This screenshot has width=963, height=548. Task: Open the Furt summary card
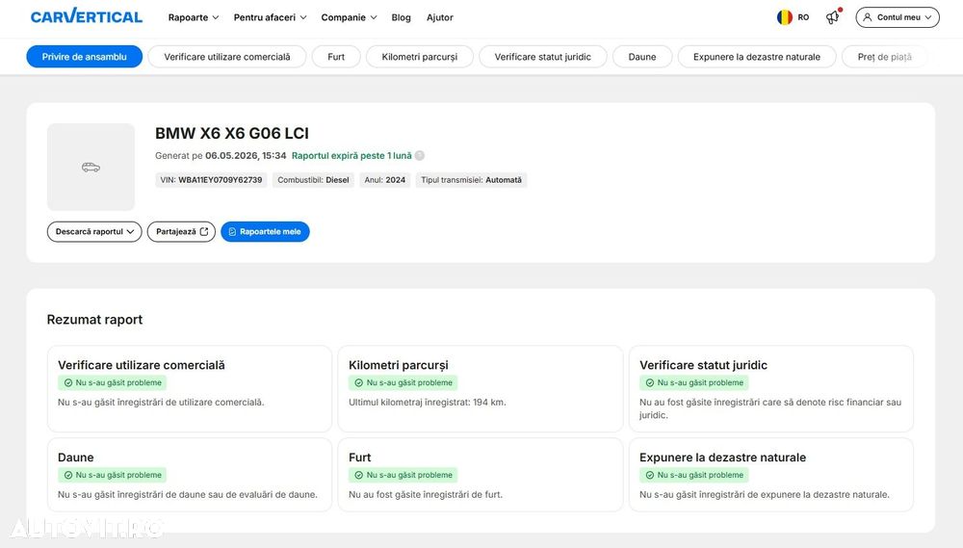481,475
